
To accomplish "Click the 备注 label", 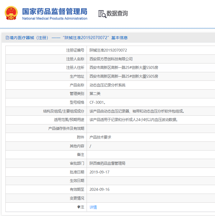I will click(80, 155).
